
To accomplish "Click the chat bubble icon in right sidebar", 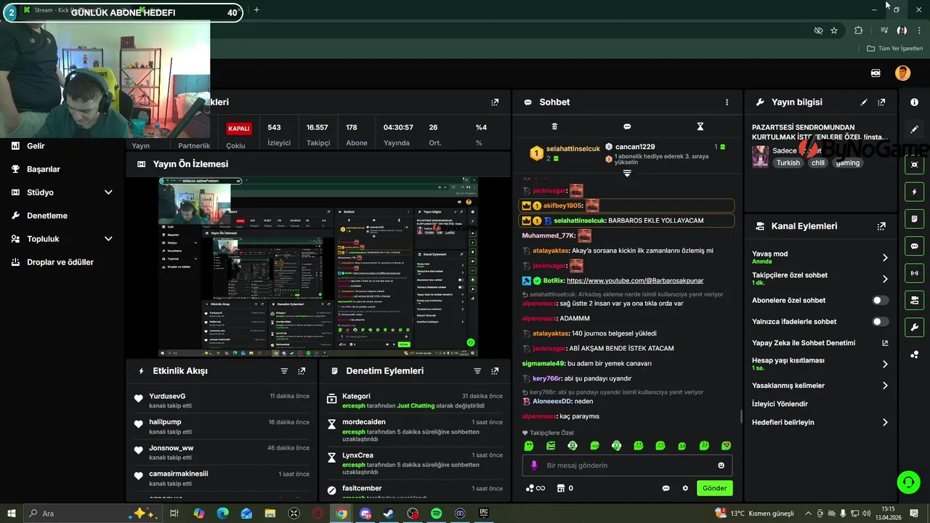I will point(915,246).
